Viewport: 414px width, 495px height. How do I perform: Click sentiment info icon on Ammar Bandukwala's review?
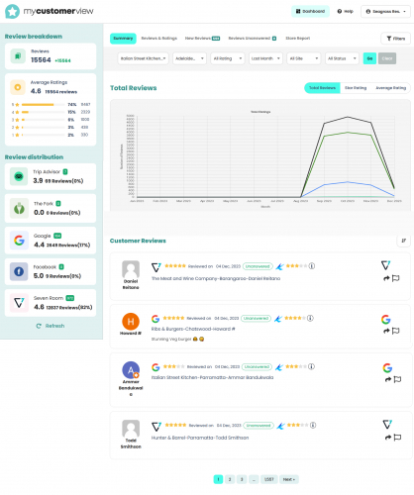pos(311,366)
